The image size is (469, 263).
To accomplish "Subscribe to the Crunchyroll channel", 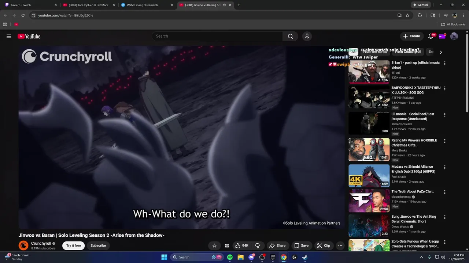I will tap(98, 245).
